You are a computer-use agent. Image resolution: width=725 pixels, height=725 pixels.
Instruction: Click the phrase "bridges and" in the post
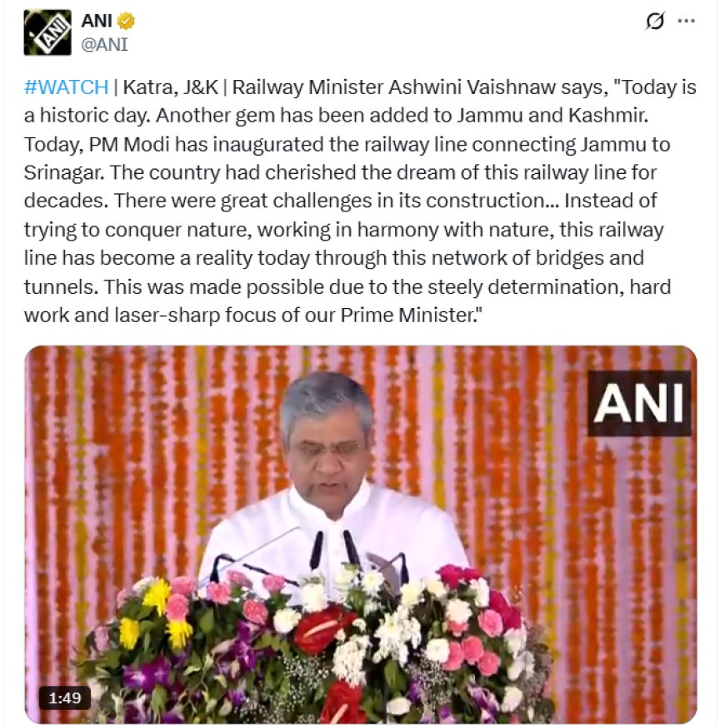point(590,258)
